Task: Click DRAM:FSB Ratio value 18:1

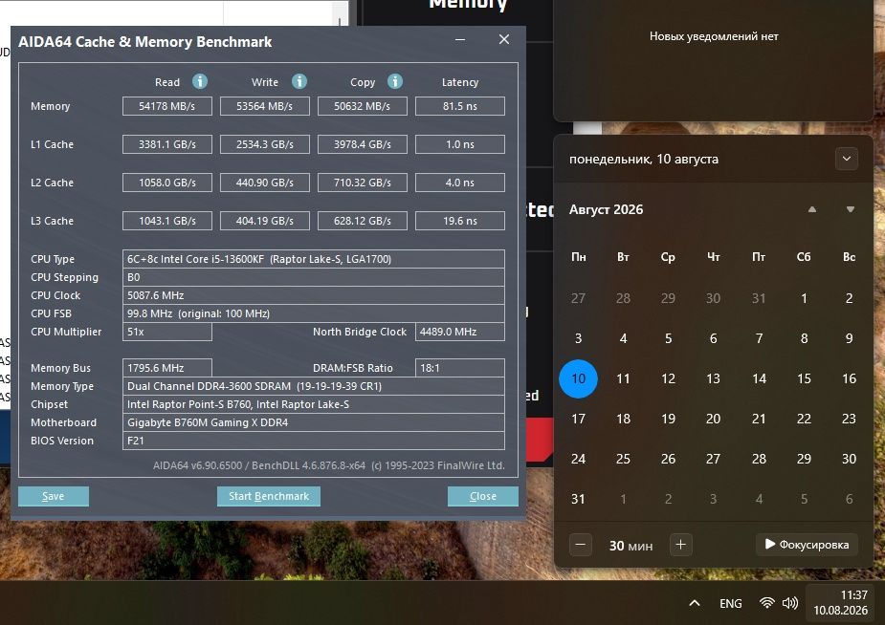Action: point(460,368)
